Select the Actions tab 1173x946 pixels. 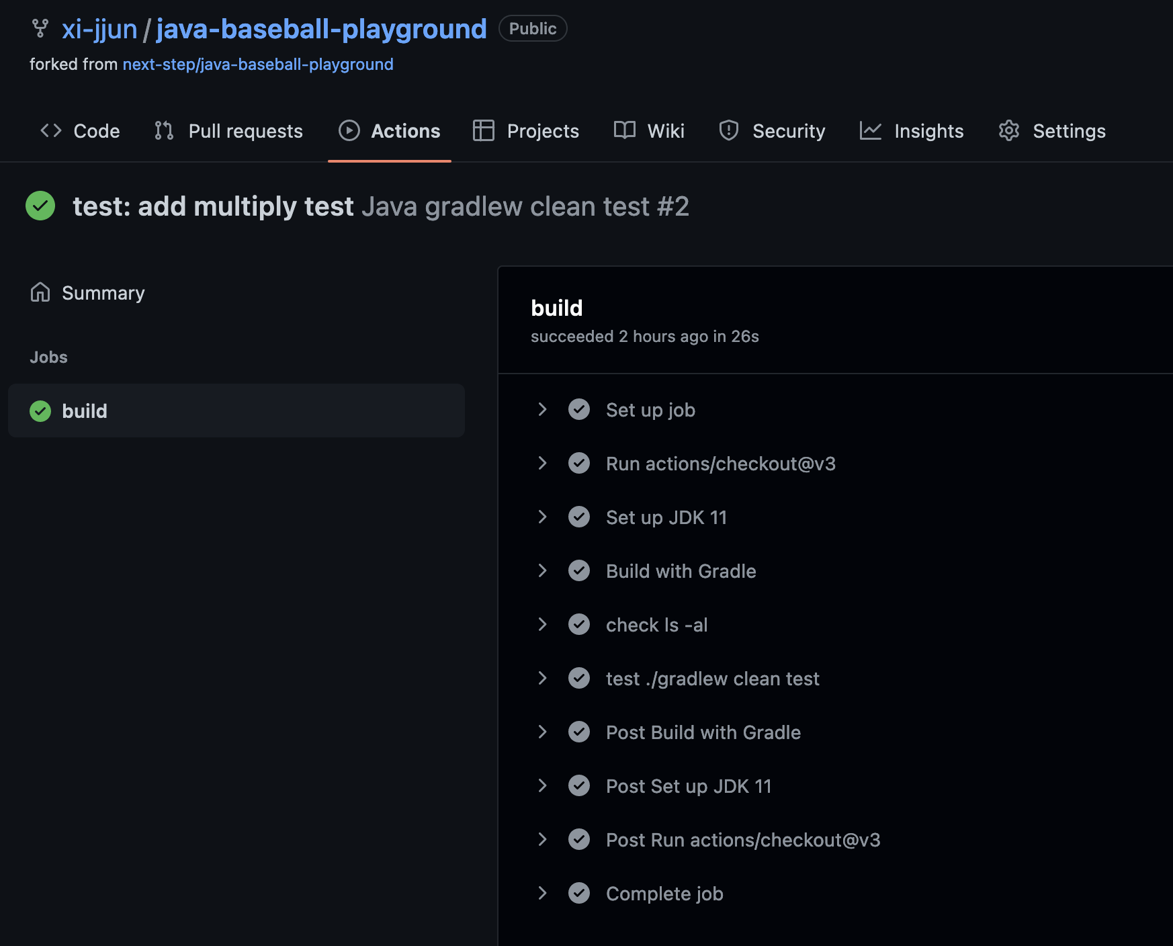(390, 130)
